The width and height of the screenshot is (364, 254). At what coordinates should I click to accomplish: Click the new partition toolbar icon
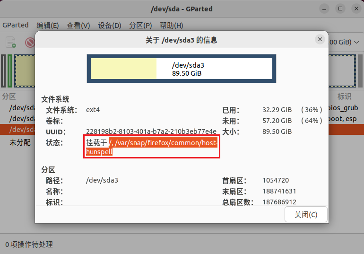[10, 43]
